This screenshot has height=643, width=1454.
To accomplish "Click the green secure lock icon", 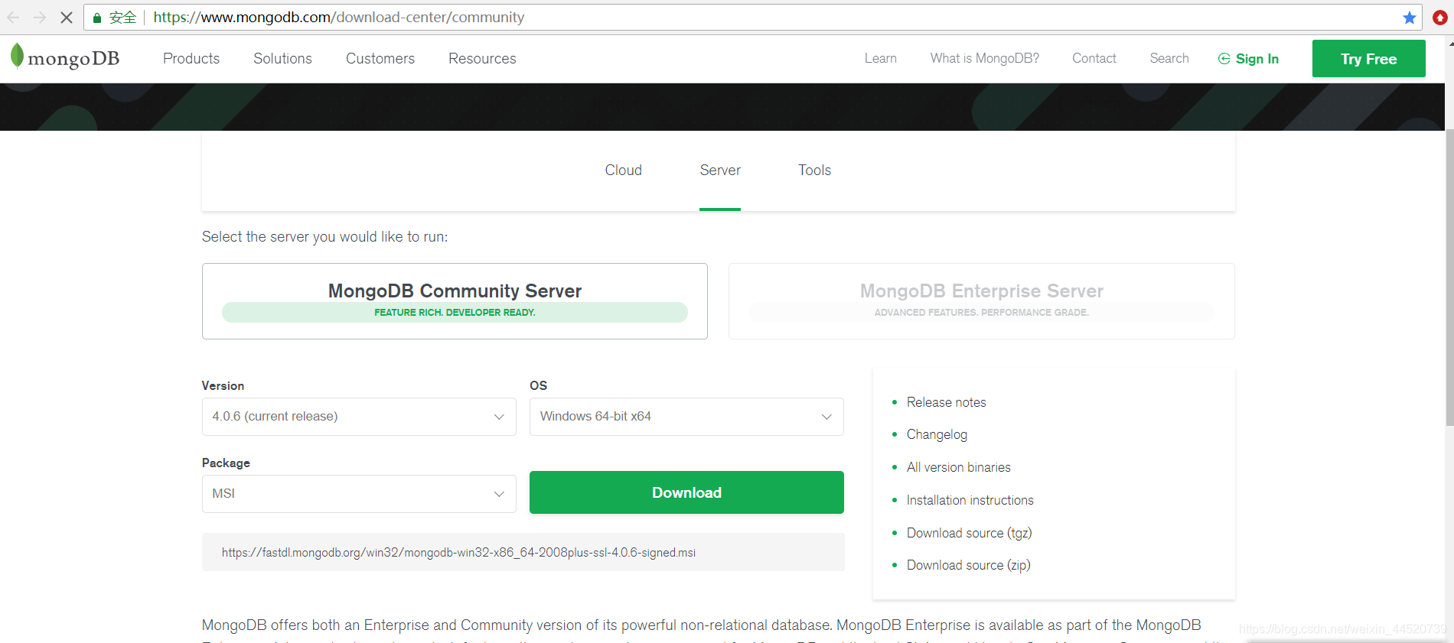I will click(x=97, y=18).
